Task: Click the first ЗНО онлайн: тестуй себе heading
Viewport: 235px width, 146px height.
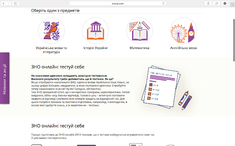Action: pyautogui.click(x=58, y=67)
